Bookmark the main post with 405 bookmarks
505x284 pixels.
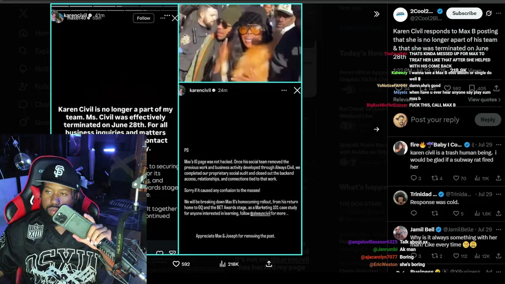click(x=472, y=88)
